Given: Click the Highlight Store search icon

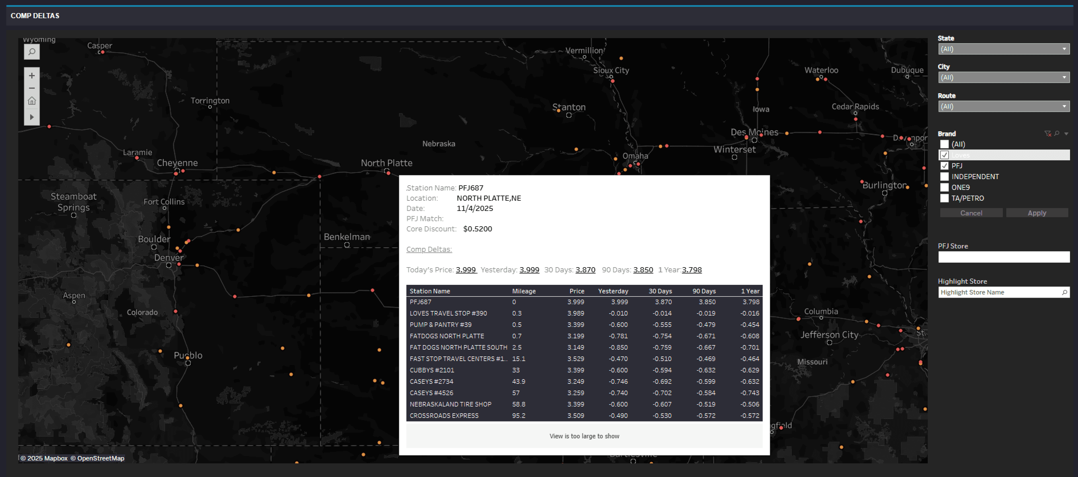Looking at the screenshot, I should pos(1064,292).
